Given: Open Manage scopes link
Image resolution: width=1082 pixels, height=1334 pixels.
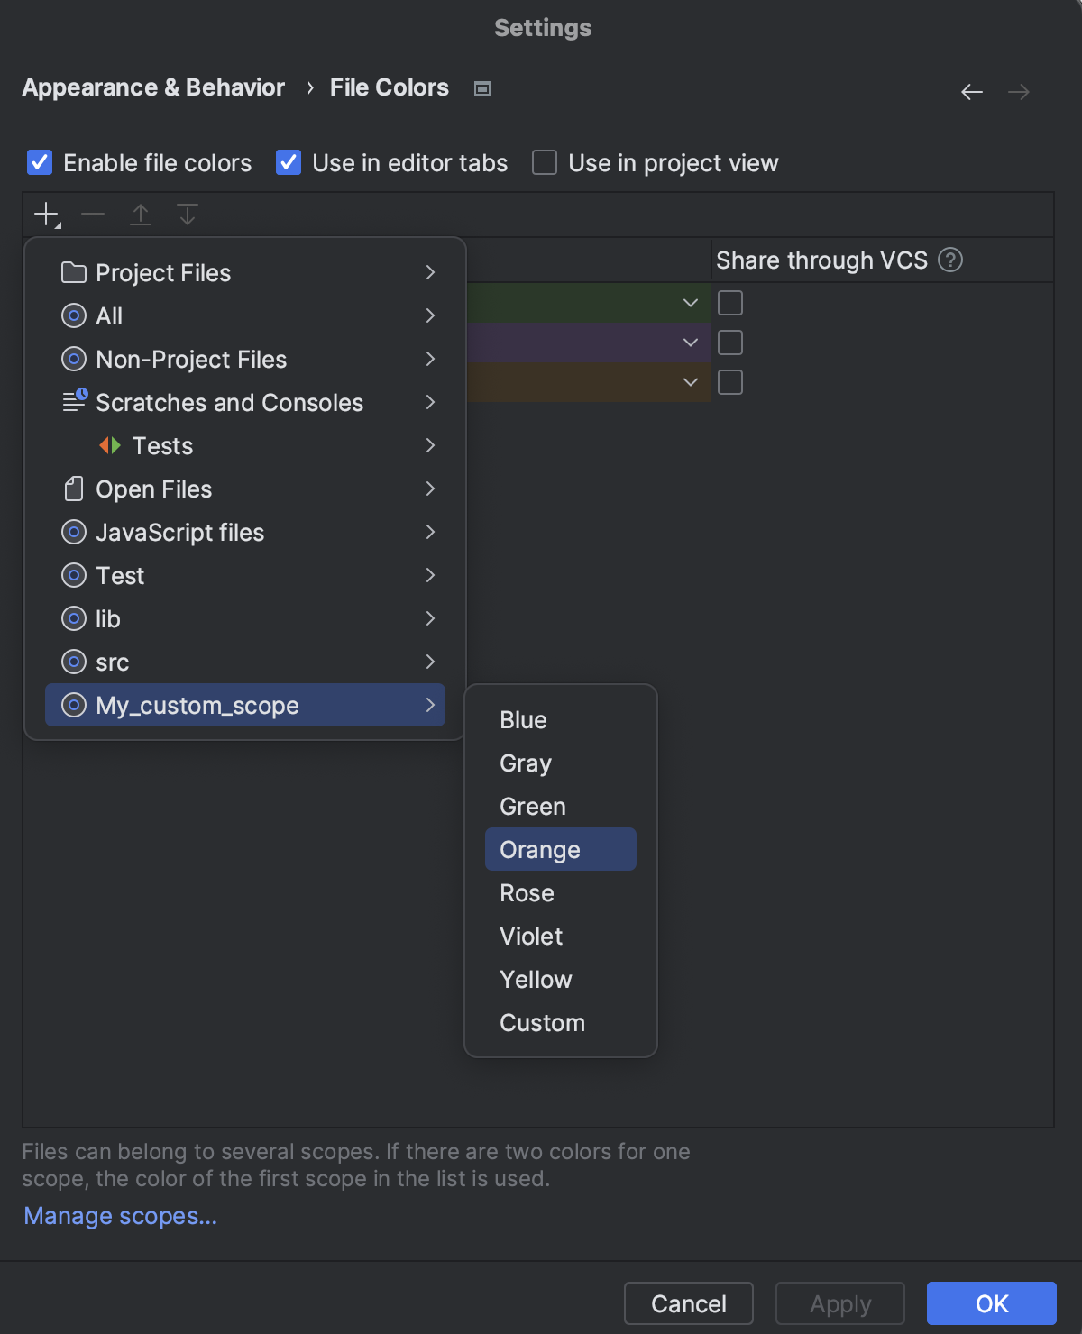Looking at the screenshot, I should [x=119, y=1215].
